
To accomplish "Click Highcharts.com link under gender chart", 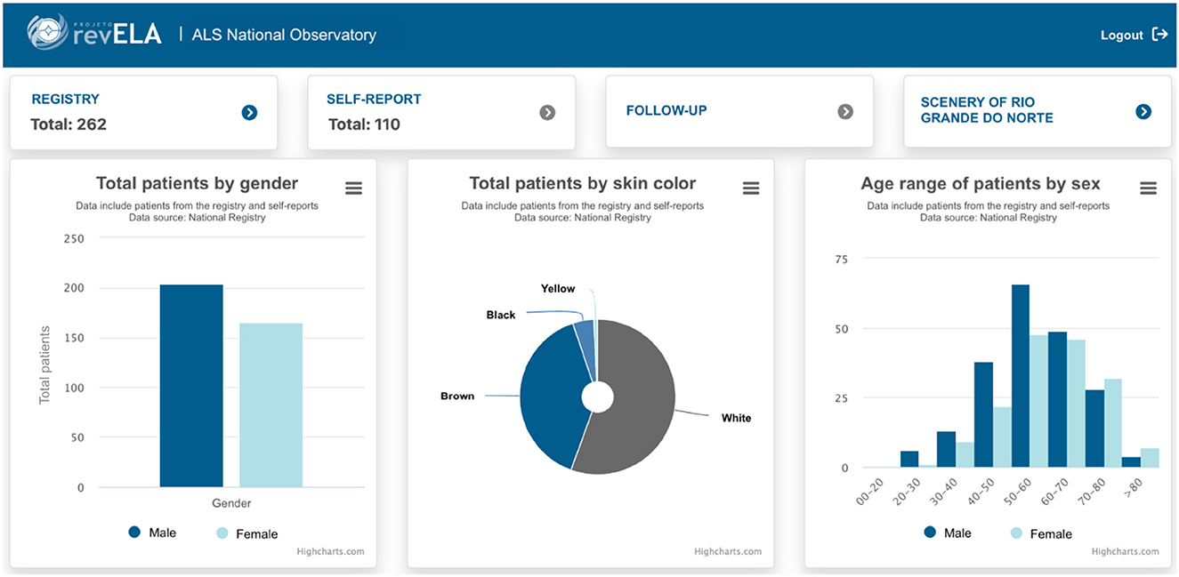I will (330, 552).
